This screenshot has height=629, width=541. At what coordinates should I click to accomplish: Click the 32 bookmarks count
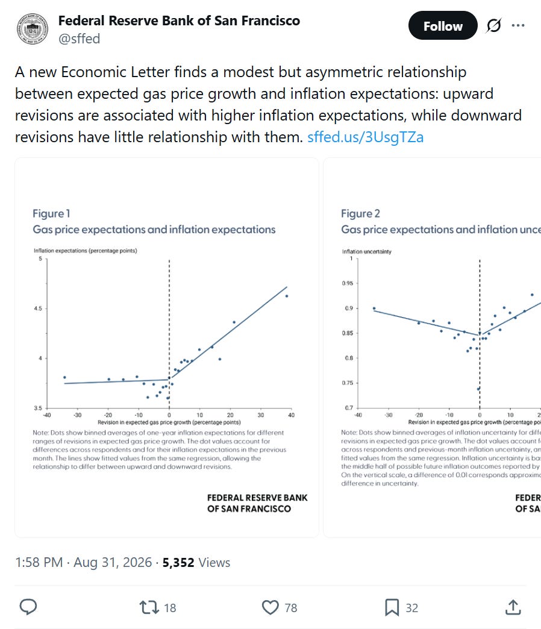[x=412, y=608]
